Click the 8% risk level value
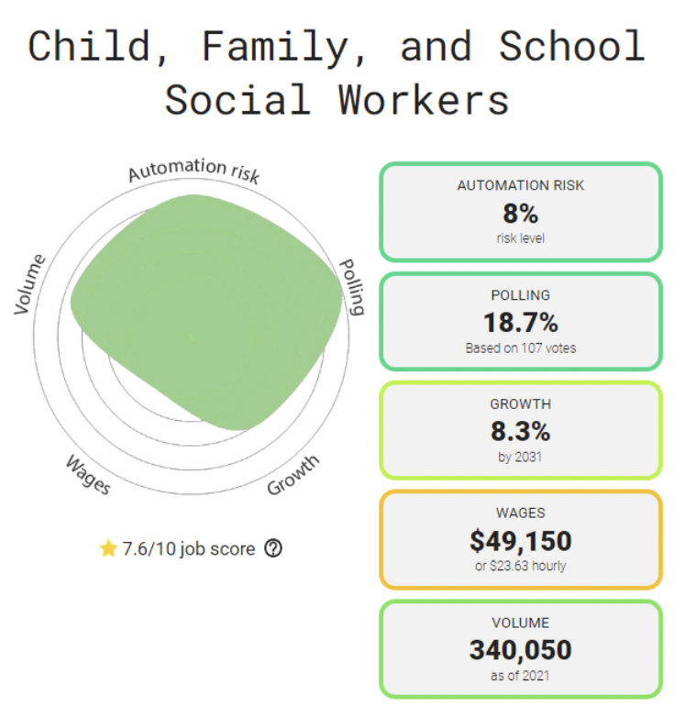Image resolution: width=696 pixels, height=706 pixels. pos(520,214)
